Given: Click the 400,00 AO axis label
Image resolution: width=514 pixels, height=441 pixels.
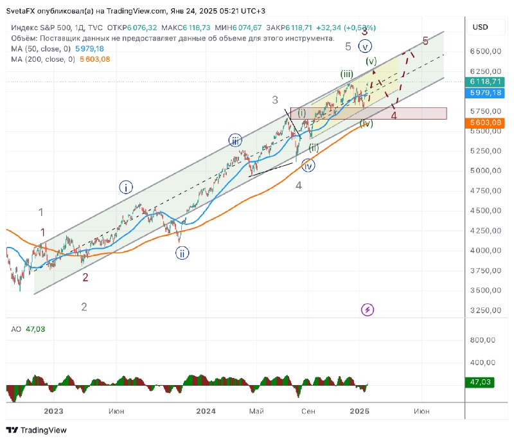Looking at the screenshot, I should tap(483, 363).
